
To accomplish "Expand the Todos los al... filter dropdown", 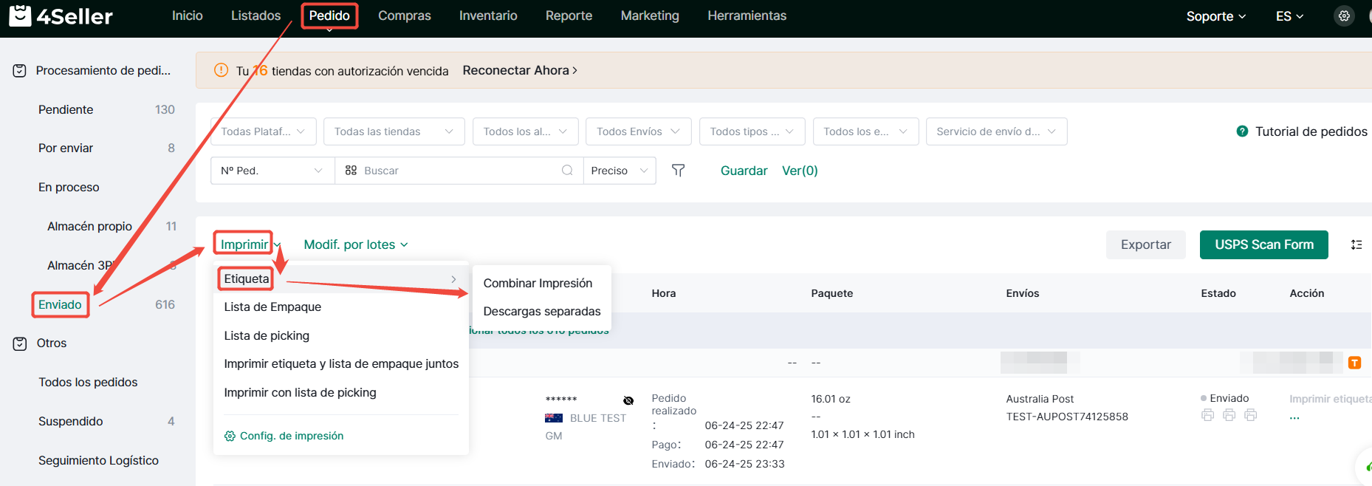I will [x=526, y=131].
